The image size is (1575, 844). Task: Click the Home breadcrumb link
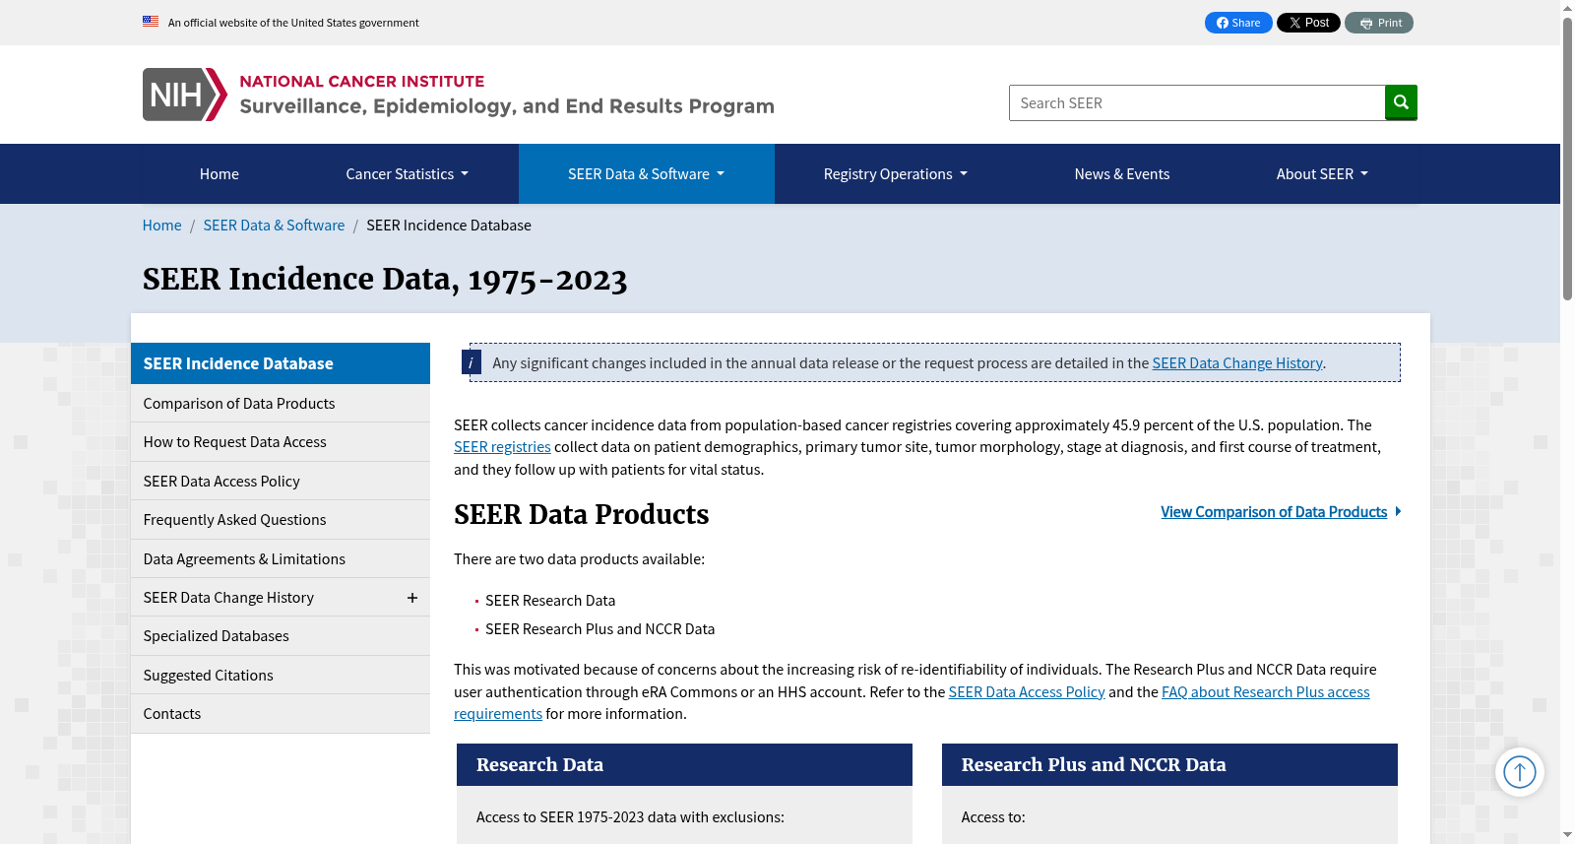pyautogui.click(x=162, y=226)
